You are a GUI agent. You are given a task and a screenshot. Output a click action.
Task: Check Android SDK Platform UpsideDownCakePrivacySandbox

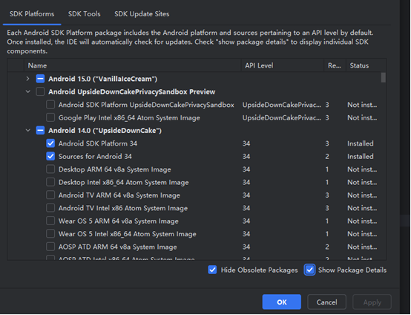(50, 105)
